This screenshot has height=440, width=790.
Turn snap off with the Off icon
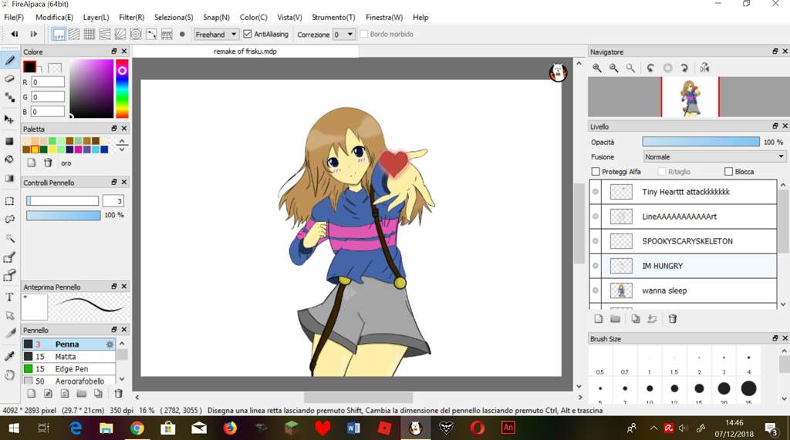coord(59,34)
